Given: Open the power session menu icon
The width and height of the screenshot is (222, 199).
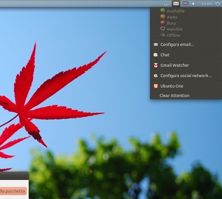Looking at the screenshot, I should (x=218, y=4).
